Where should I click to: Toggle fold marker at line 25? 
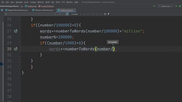click(20, 19)
